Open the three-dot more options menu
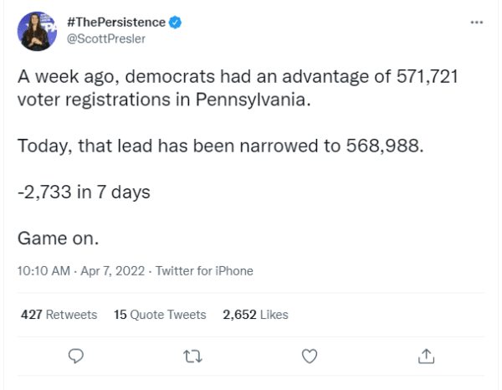502x390 pixels. [x=477, y=22]
